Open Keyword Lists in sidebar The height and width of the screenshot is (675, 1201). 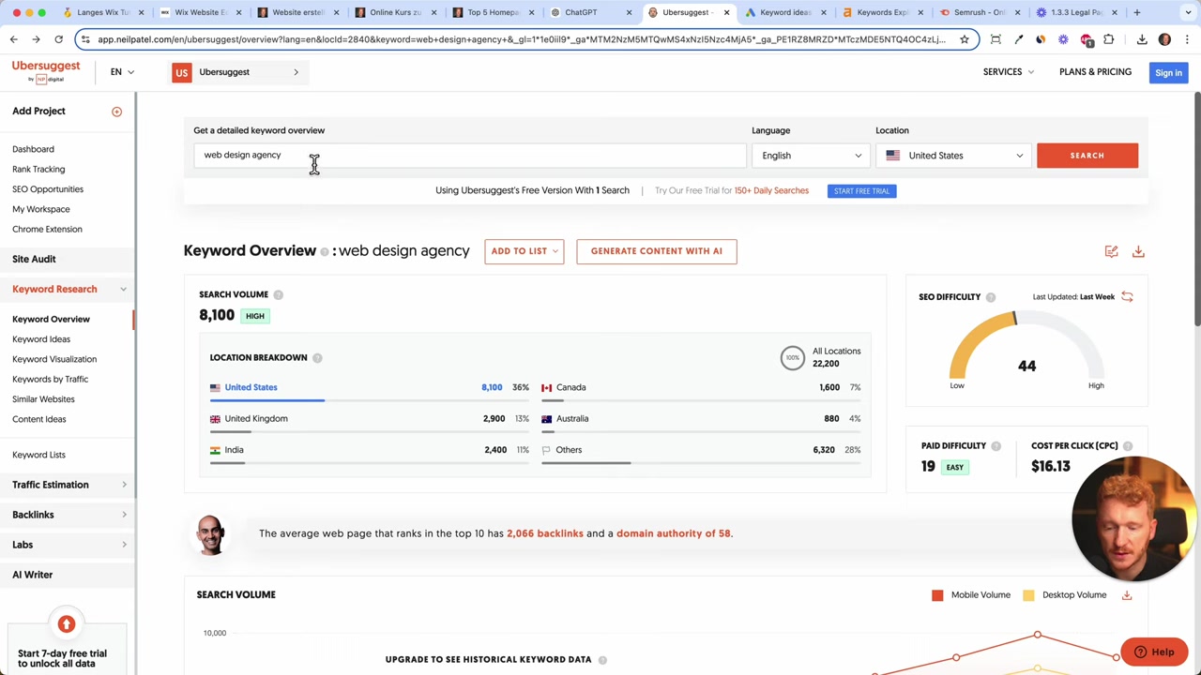(38, 455)
